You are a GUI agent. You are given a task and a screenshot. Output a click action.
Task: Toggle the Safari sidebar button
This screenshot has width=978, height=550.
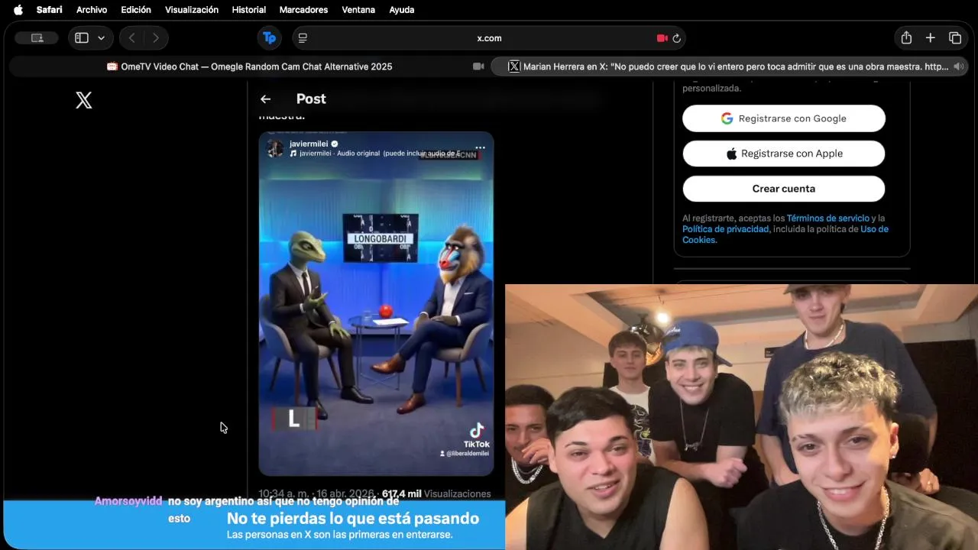pos(82,38)
